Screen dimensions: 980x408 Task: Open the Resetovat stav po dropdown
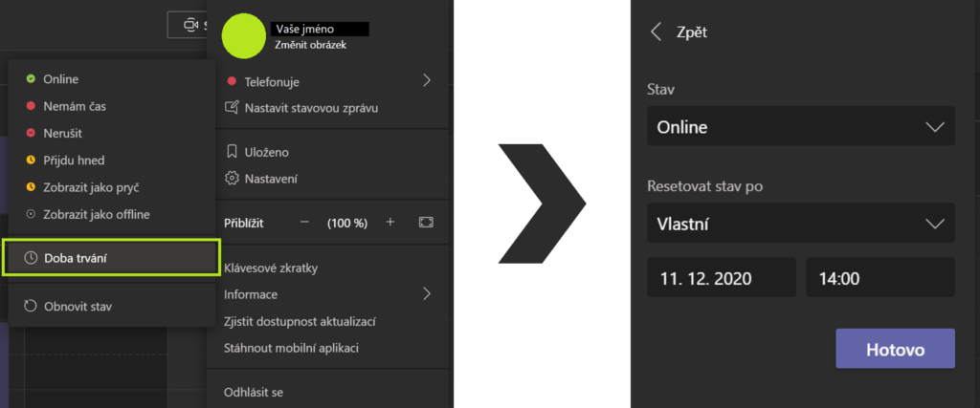click(801, 224)
